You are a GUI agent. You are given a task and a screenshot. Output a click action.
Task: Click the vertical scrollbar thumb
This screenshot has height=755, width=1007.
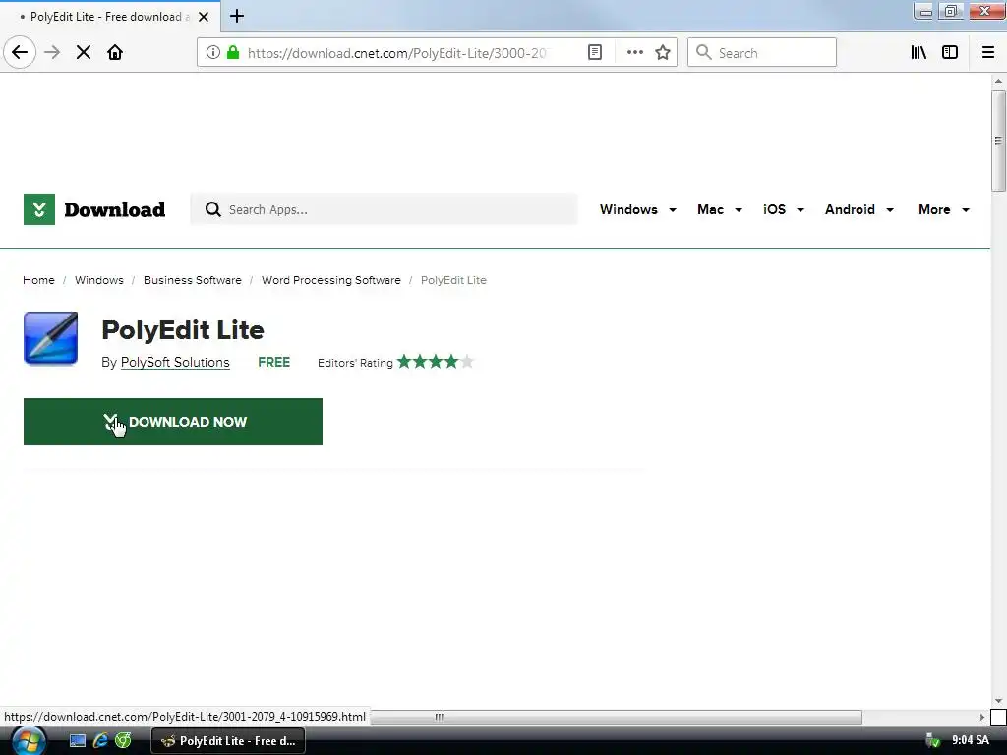coord(998,141)
